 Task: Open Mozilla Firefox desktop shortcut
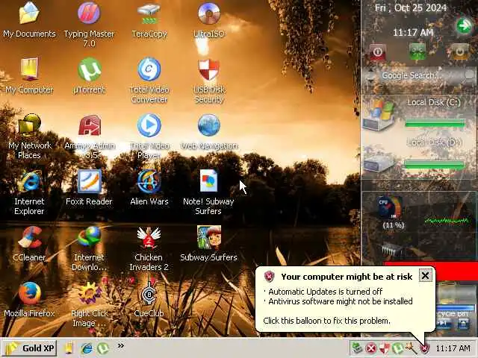pos(29,293)
